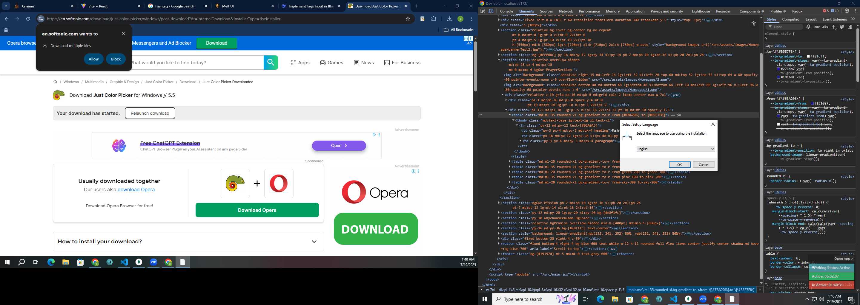Image resolution: width=860 pixels, height=305 pixels.
Task: Open the accessibility tree toggle icon
Action: click(753, 23)
